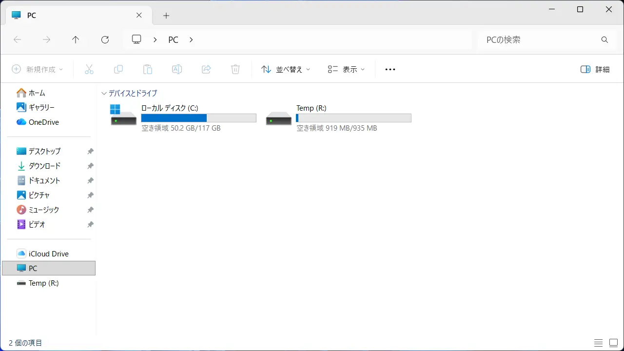
Task: Select PC in navigation pane
Action: 49,268
